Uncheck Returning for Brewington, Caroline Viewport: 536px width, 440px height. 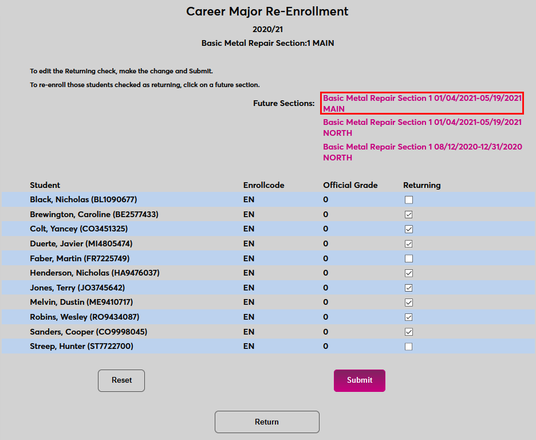[408, 214]
